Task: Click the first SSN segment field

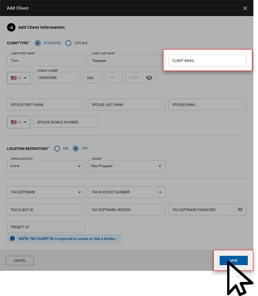Action: click(x=93, y=77)
